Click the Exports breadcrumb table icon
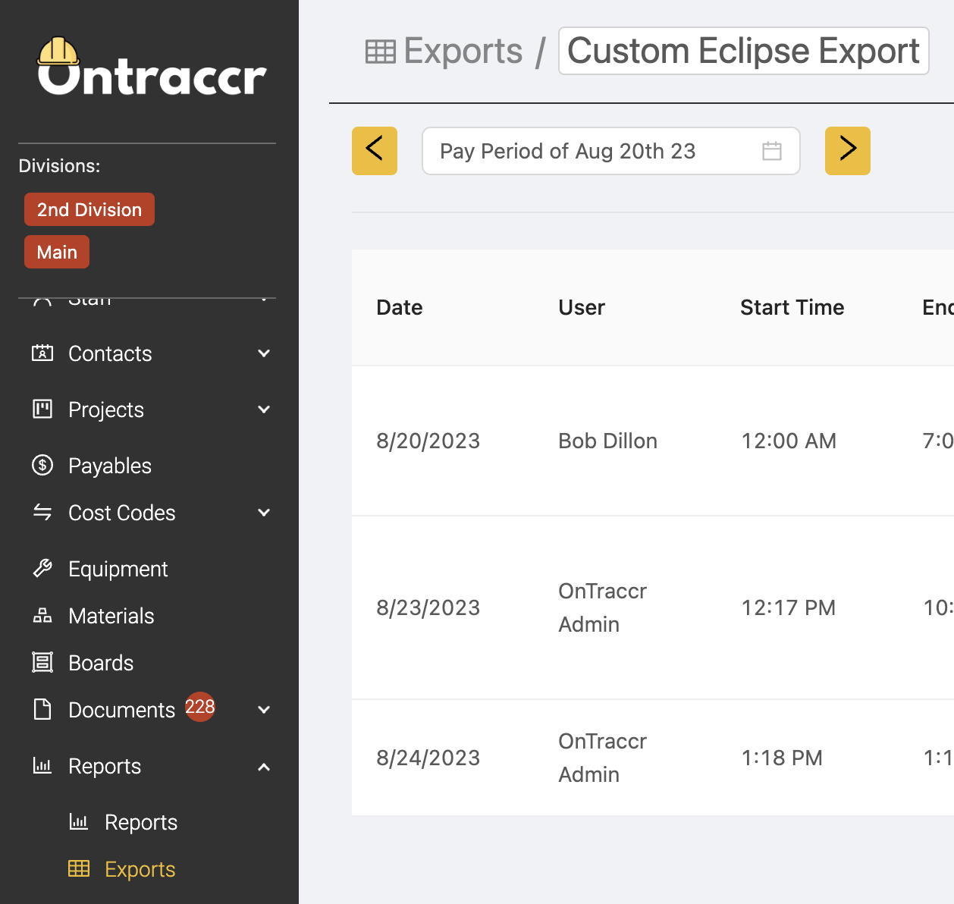This screenshot has height=904, width=954. point(381,52)
